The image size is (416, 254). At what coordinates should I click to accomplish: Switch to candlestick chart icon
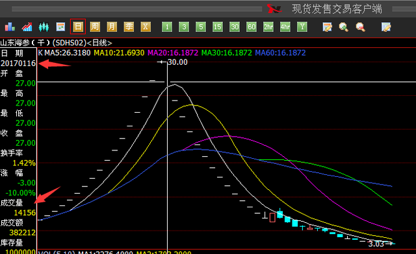pyautogui.click(x=44, y=27)
